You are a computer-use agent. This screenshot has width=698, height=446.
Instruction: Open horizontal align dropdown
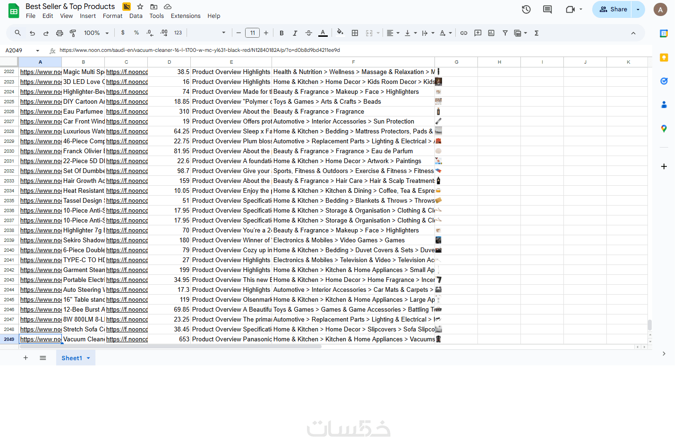tap(393, 33)
